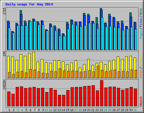Image resolution: width=144 pixels, height=113 pixels.
Task: Click day label 28 on the x-axis
Action: point(122,110)
